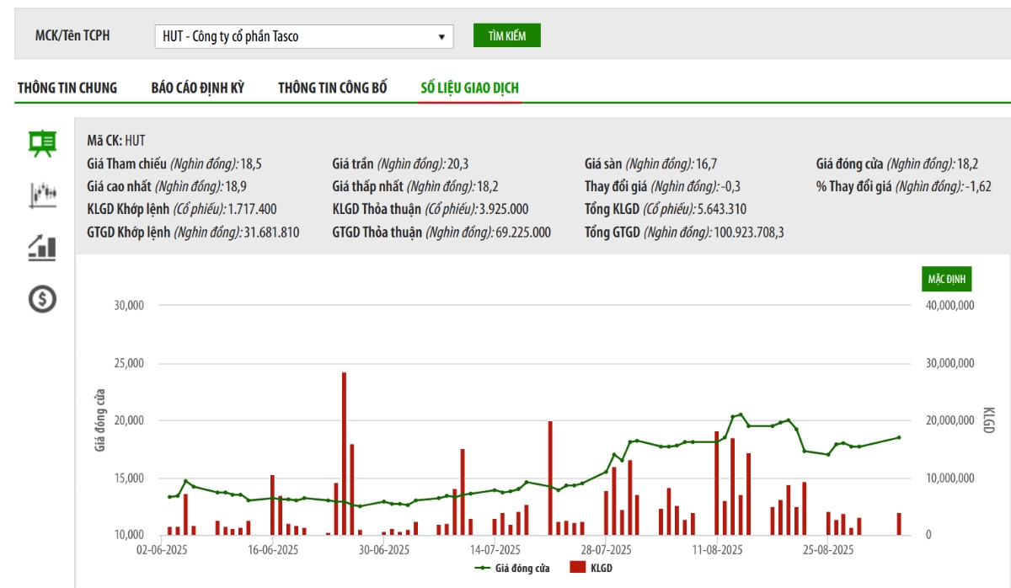Click the MẶC ĐỊNH reset button
Viewport: 1011px width, 588px height.
click(x=947, y=278)
